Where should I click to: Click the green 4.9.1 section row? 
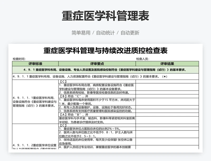[105, 70]
